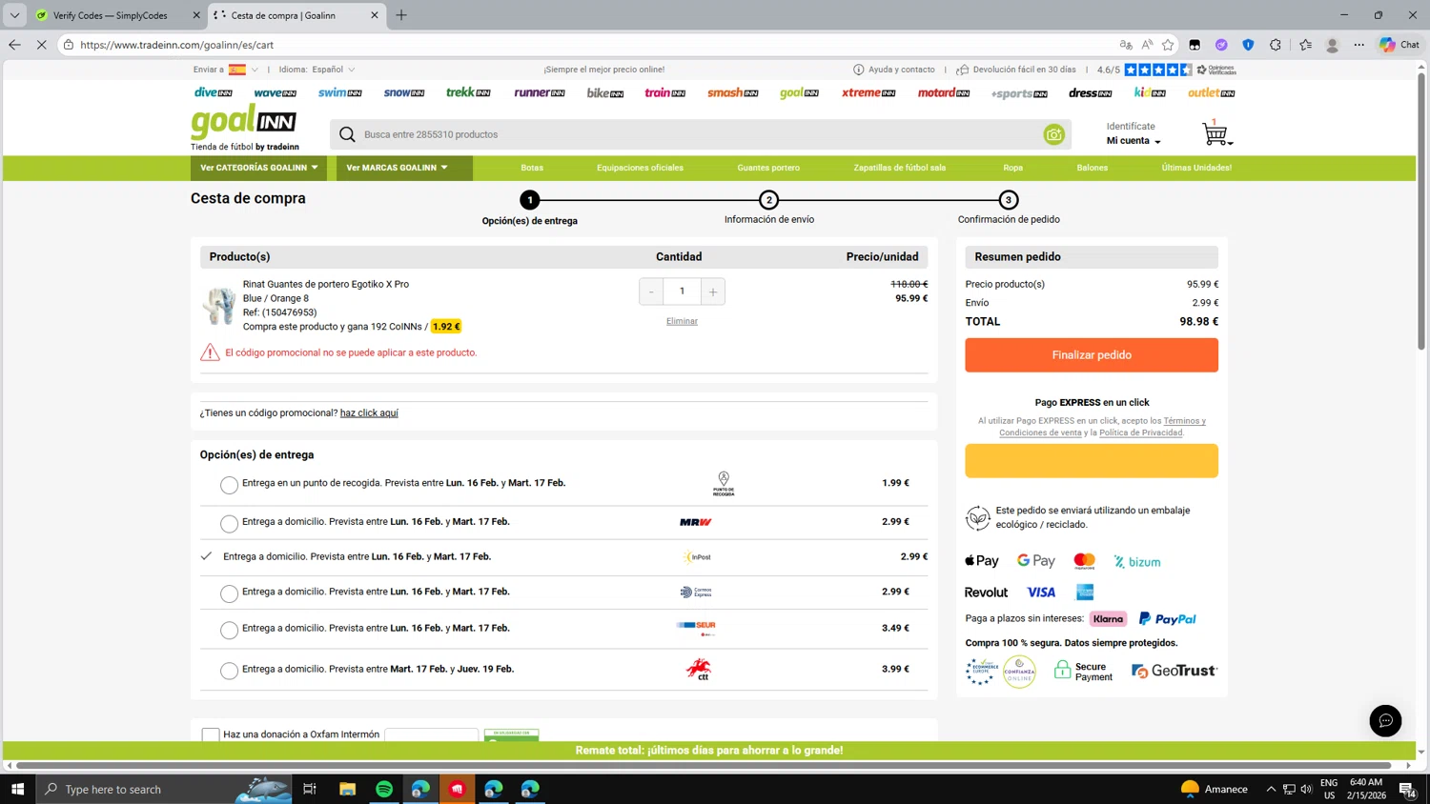Screen dimensions: 1430x804
Task: Click the Últimas Unidades! menu item
Action: coord(1196,168)
